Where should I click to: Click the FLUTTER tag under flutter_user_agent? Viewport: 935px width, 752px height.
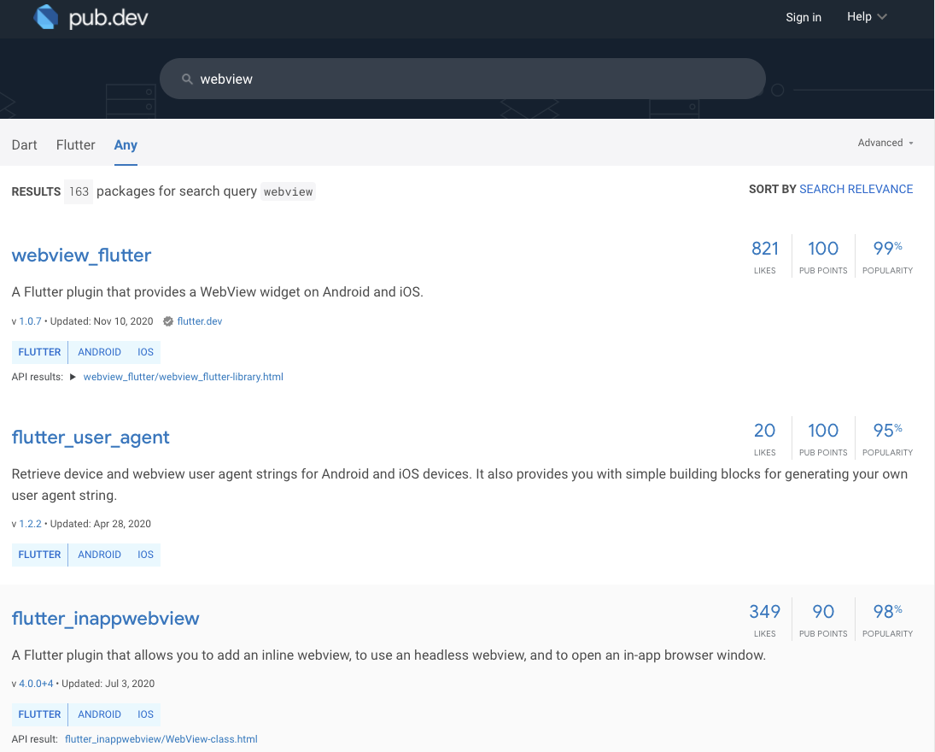pyautogui.click(x=39, y=555)
